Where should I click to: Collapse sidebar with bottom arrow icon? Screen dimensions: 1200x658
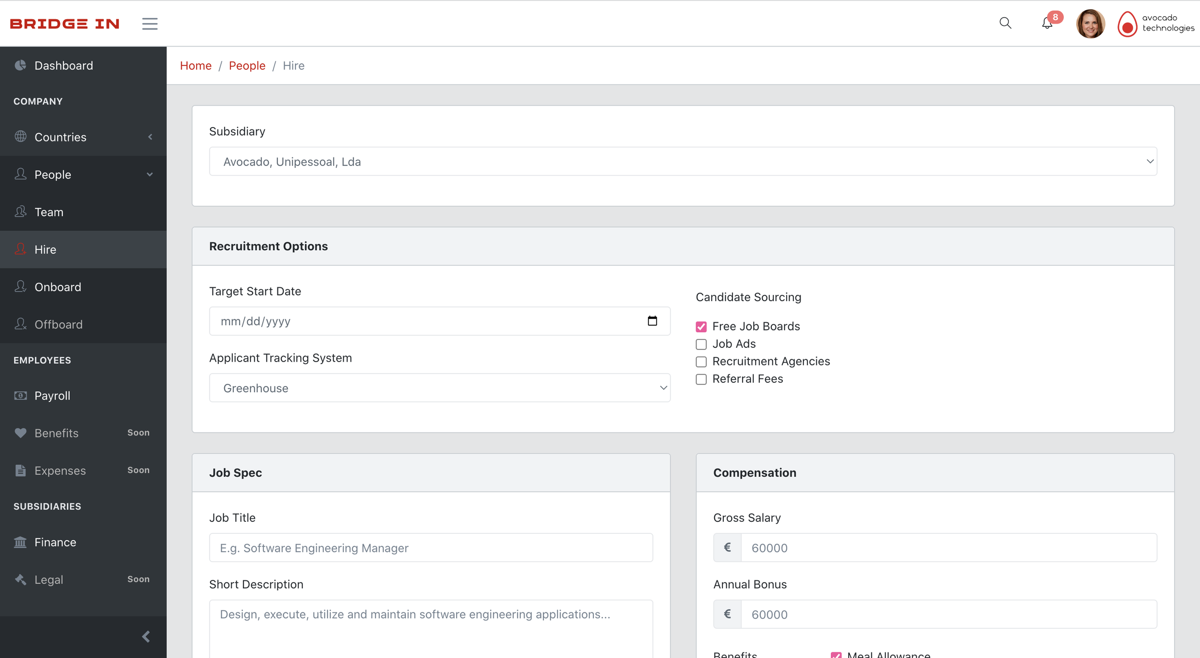coord(146,636)
